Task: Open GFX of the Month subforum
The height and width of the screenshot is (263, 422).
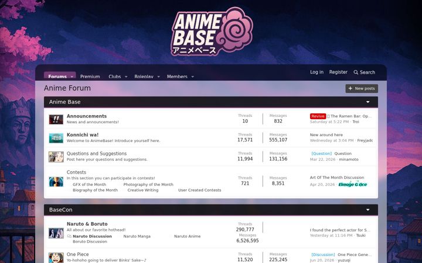Action: (89, 185)
